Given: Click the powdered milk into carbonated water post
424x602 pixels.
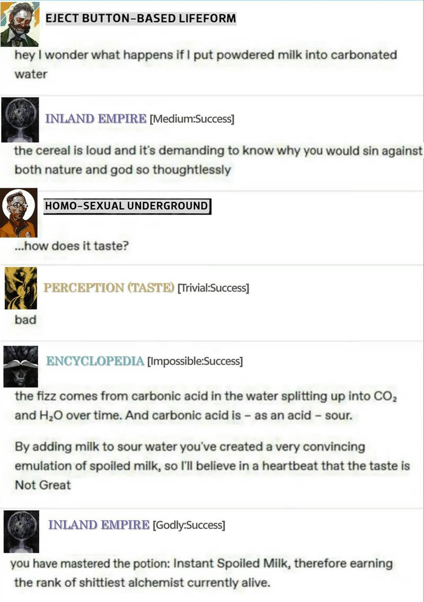Looking at the screenshot, I should click(206, 64).
